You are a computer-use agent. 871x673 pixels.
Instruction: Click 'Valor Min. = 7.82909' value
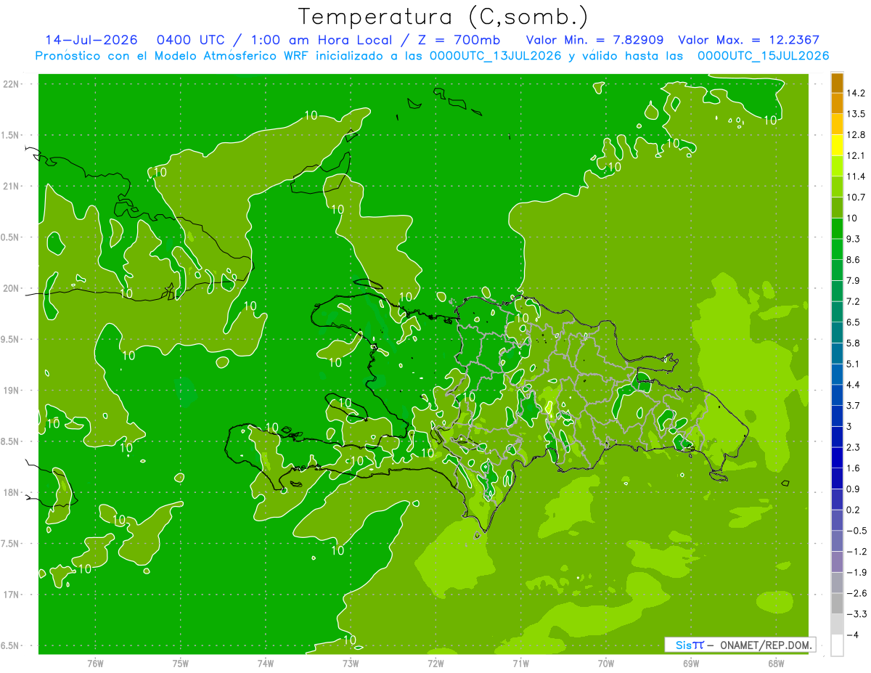pos(594,40)
